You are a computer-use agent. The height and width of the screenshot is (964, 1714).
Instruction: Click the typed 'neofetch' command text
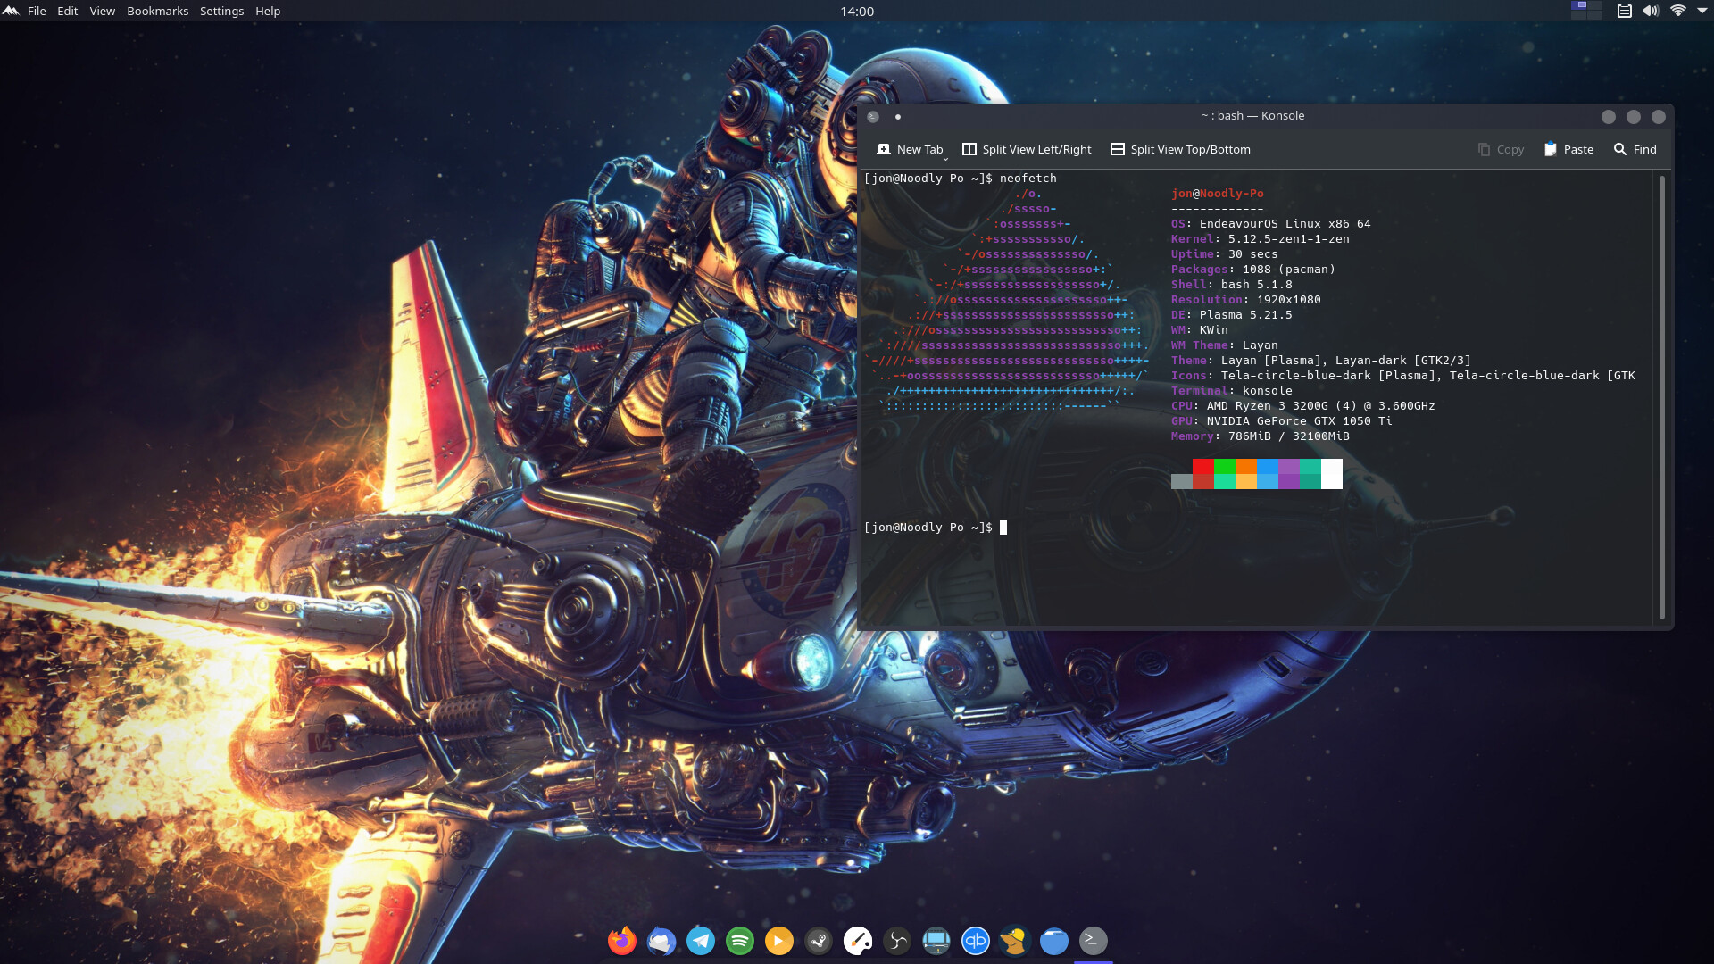click(x=1028, y=179)
